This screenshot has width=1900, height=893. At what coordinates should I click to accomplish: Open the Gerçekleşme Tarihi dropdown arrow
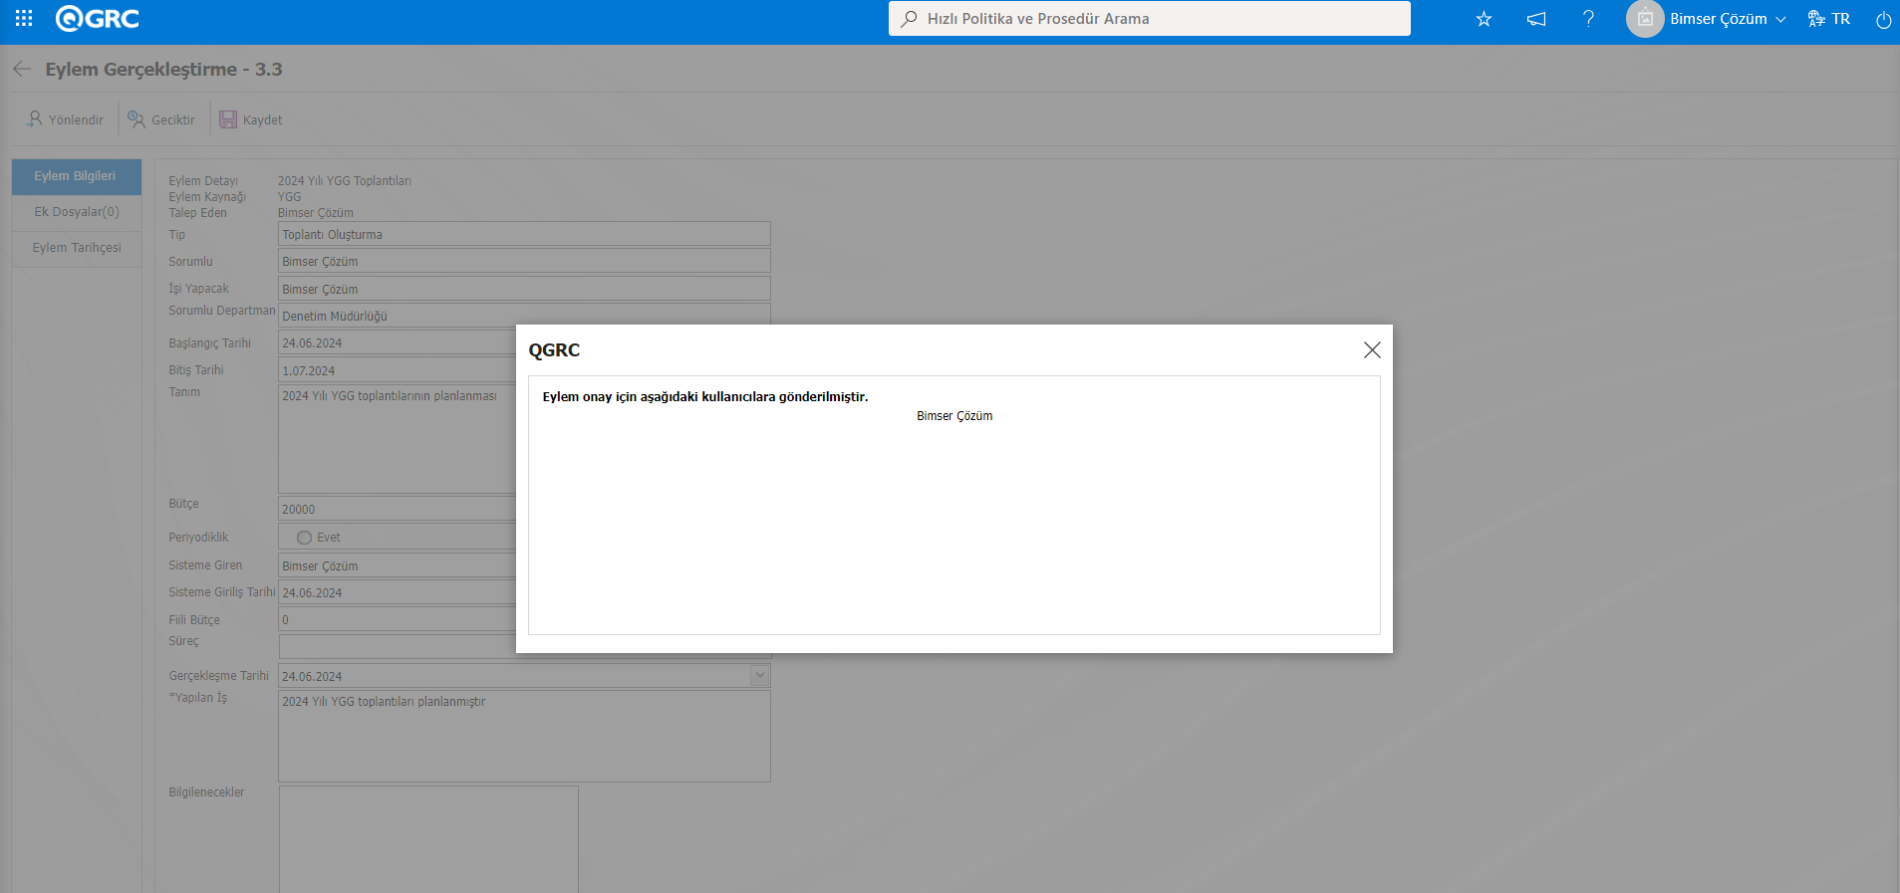[x=760, y=675]
